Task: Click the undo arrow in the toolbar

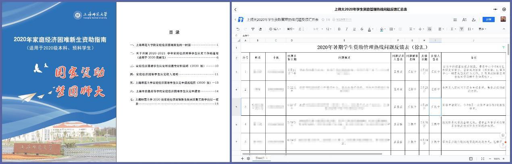Action: pos(238,29)
